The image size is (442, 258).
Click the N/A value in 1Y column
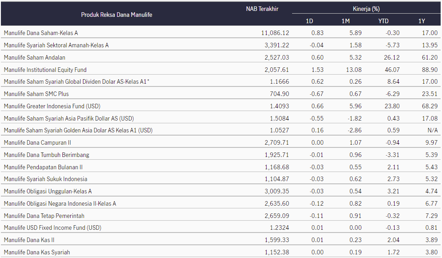432,131
